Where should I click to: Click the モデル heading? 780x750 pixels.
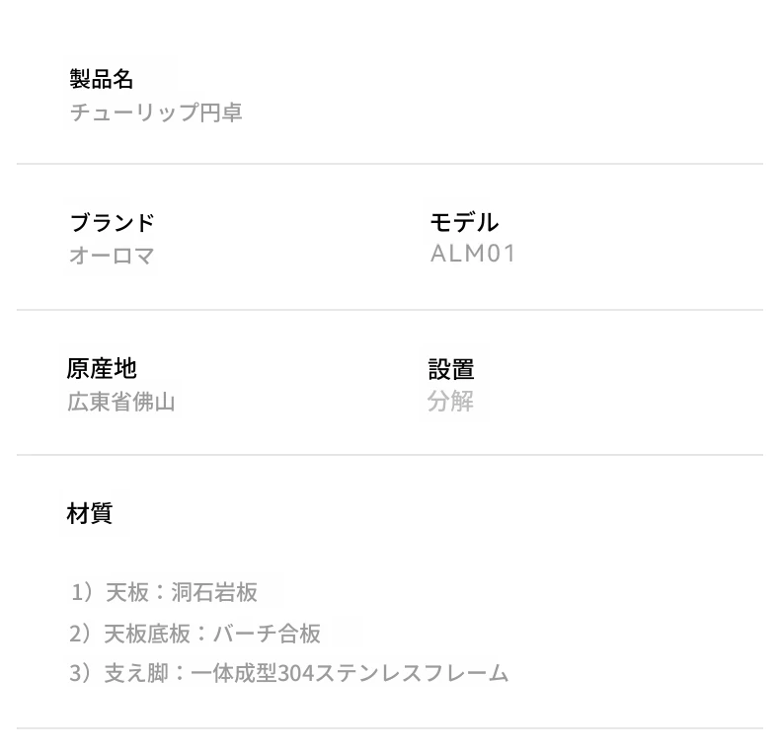point(464,223)
